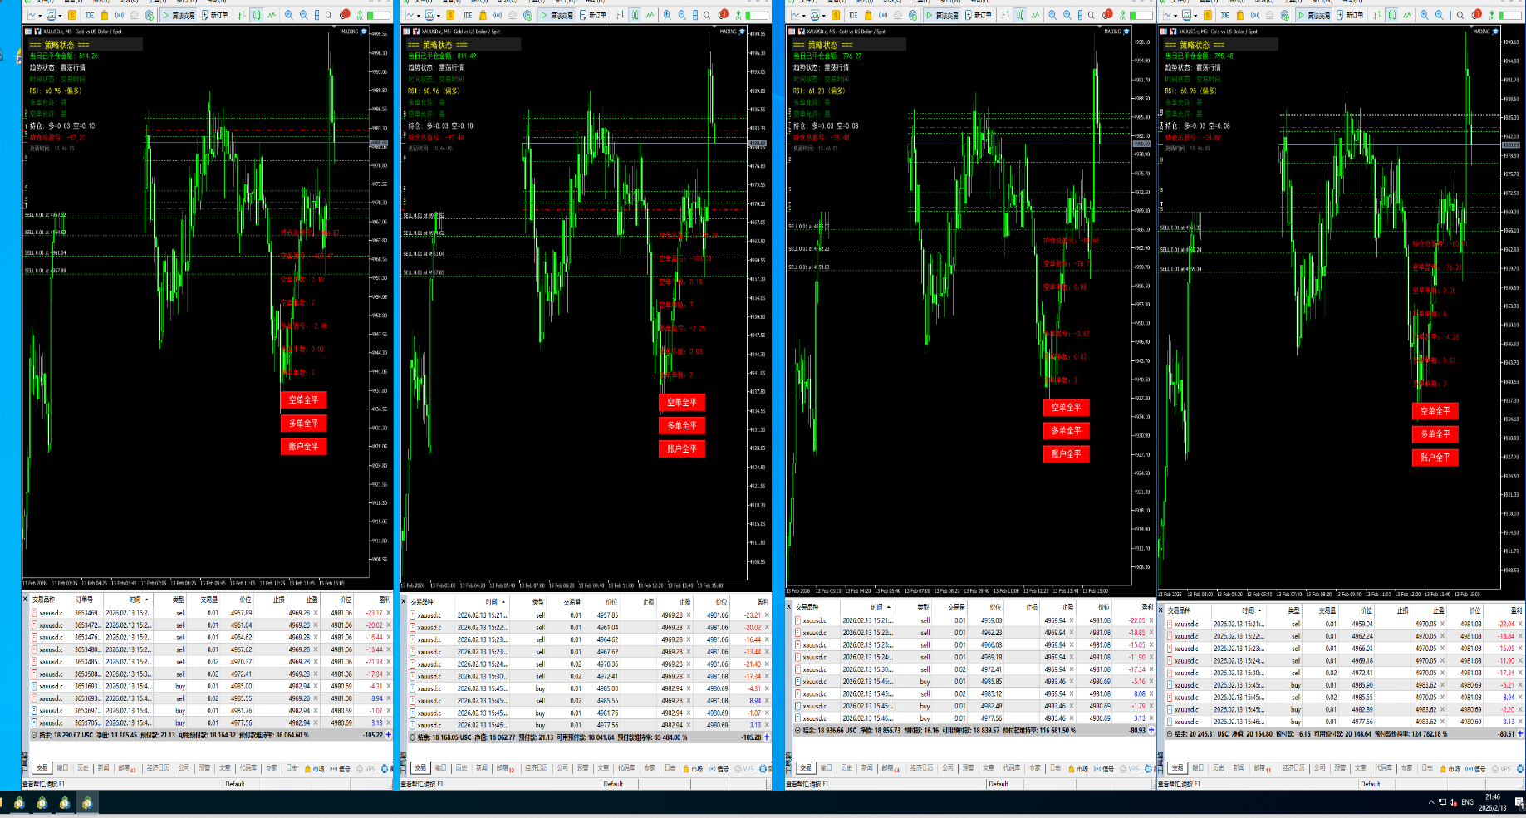Toggle 算法交易 algo trading in the rightmost window
Screen dimensions: 1526x818
click(1314, 15)
